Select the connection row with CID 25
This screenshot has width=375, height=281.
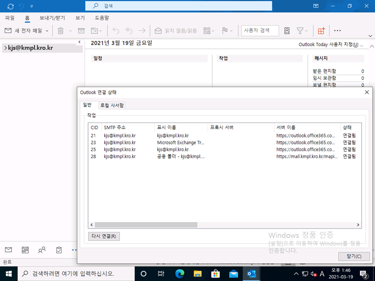[x=224, y=149]
